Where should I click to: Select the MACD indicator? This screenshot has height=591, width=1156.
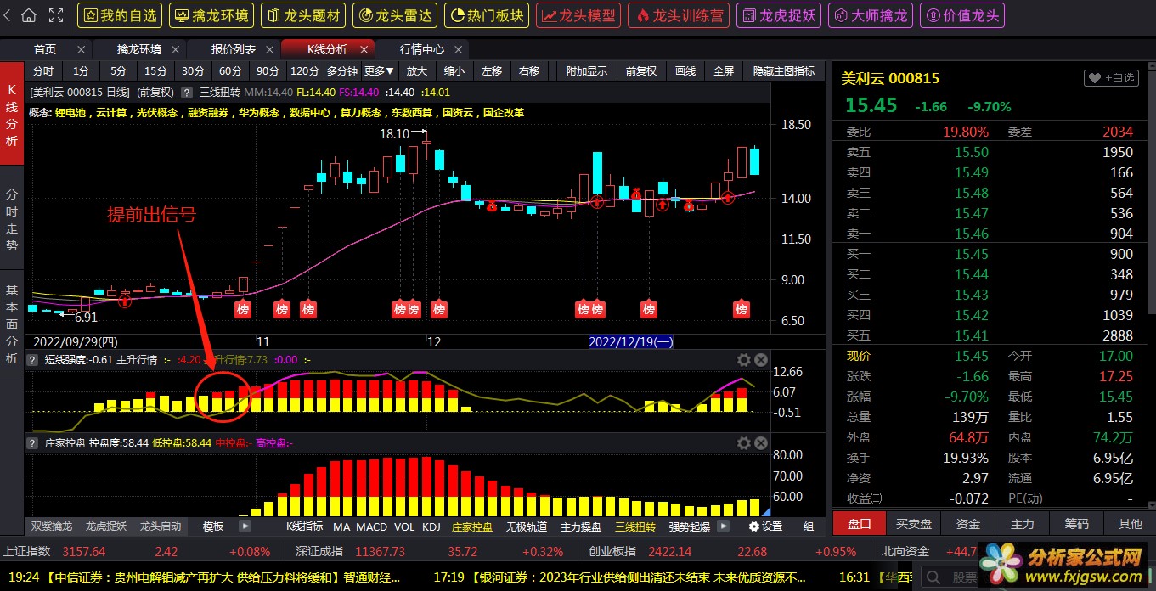click(x=371, y=526)
